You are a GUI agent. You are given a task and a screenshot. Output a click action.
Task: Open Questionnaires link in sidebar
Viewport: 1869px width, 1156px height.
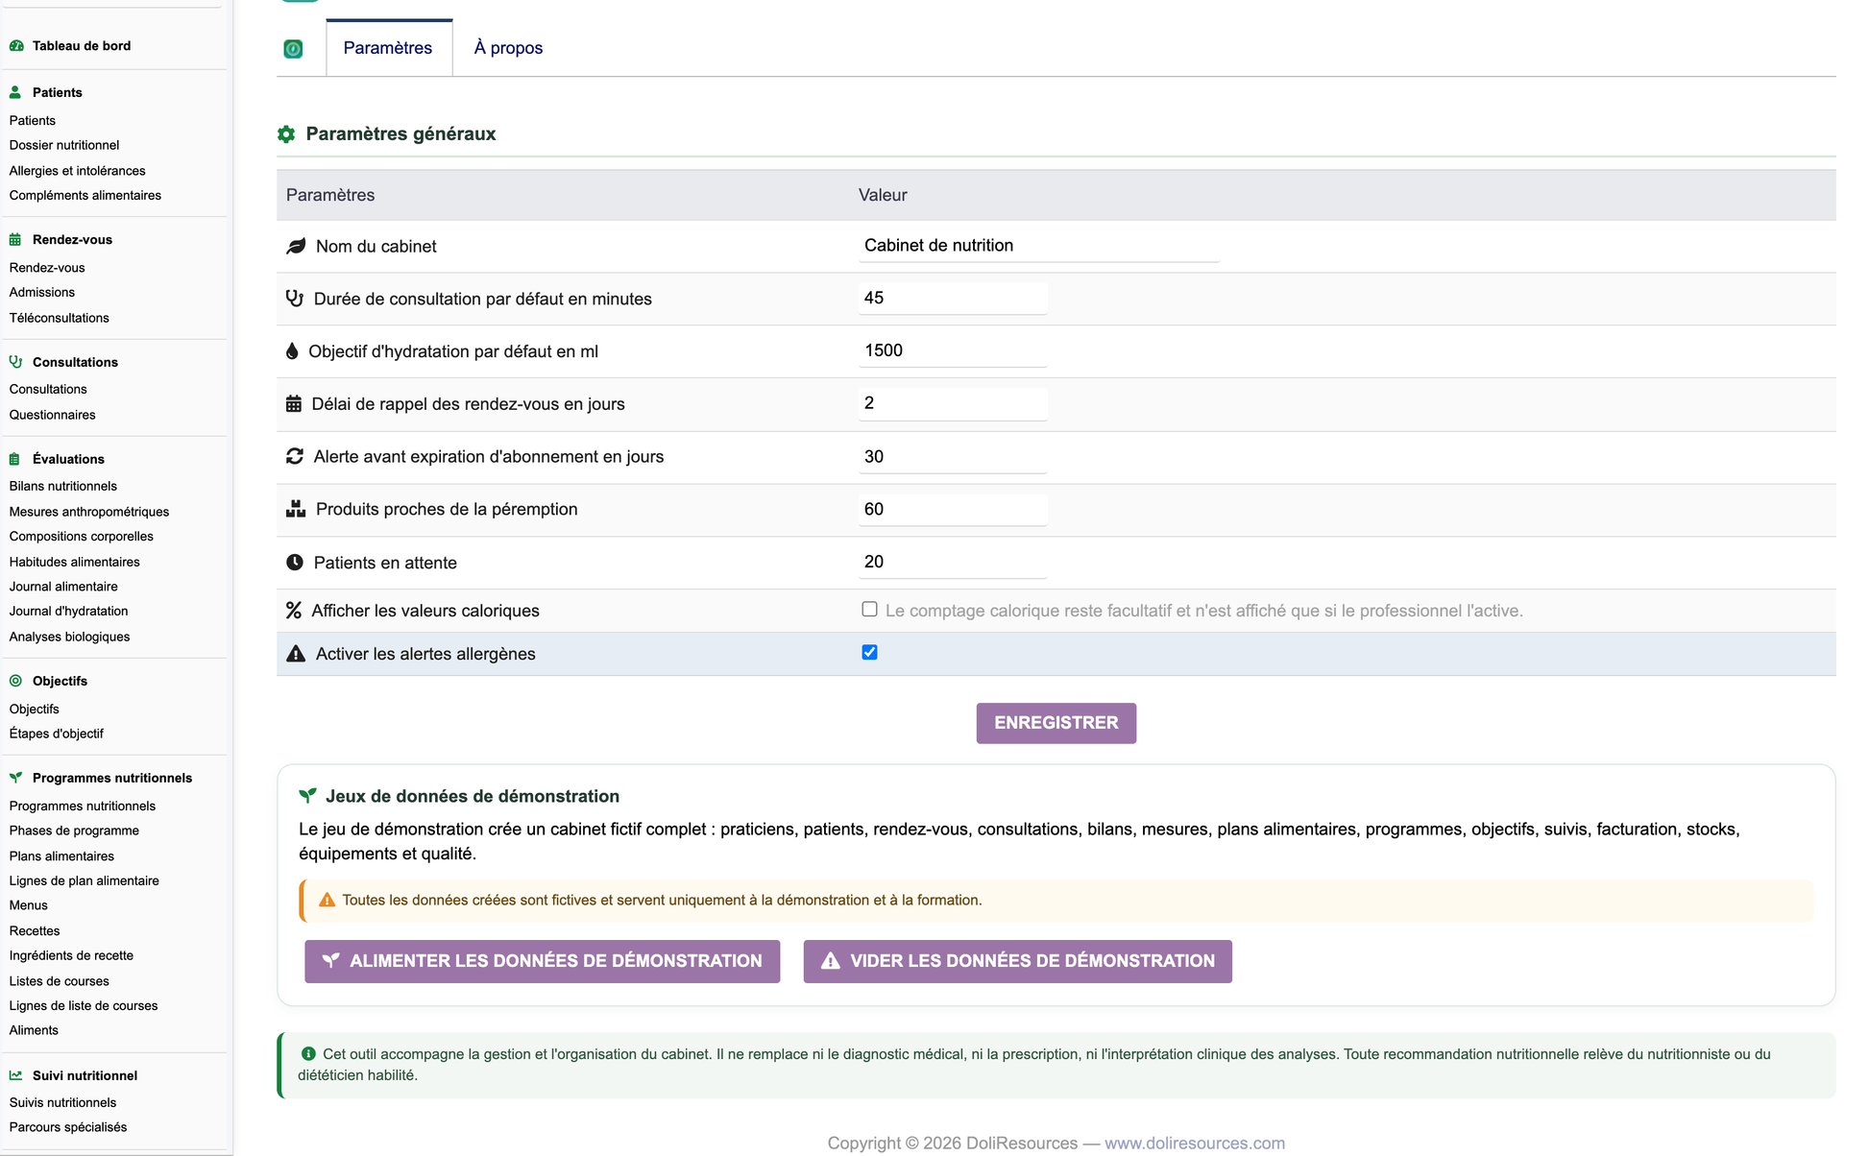tap(52, 415)
